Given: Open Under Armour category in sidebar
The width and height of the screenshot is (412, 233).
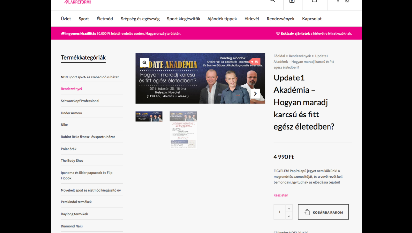Looking at the screenshot, I should click(x=72, y=113).
